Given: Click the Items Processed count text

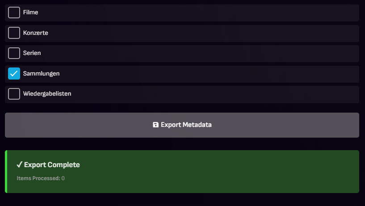Looking at the screenshot, I should [x=41, y=178].
